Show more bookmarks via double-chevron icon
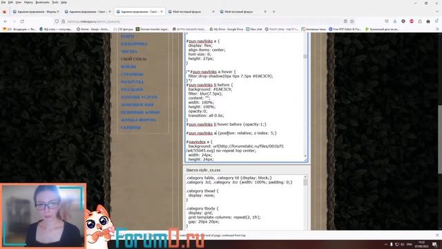The image size is (442, 249). click(x=437, y=29)
